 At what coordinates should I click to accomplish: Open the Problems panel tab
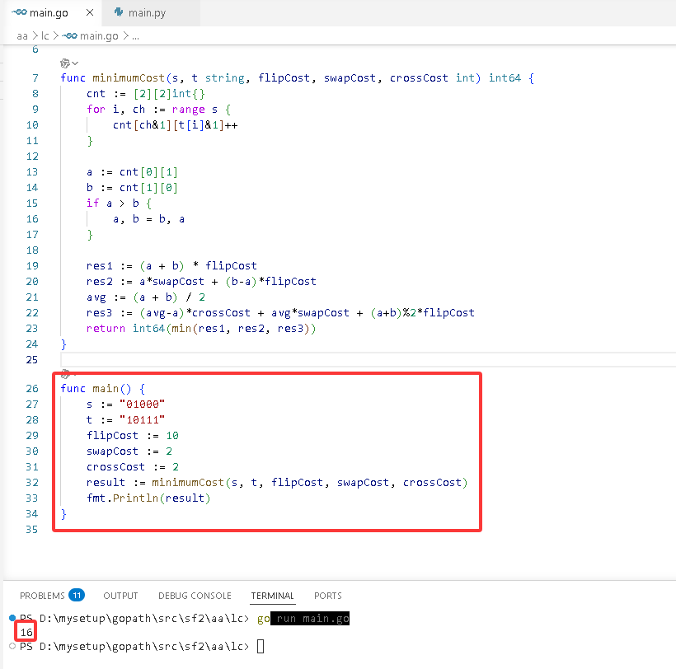click(42, 596)
